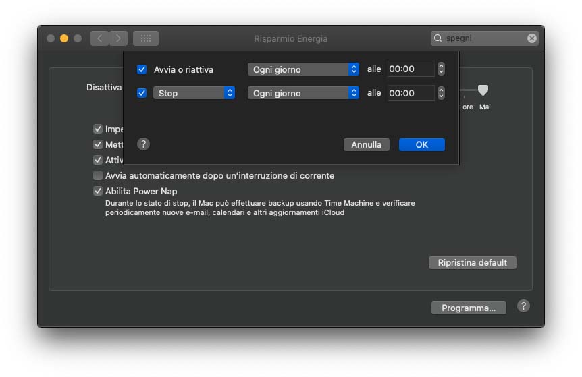This screenshot has width=582, height=377.
Task: Show all preferences grid icon
Action: click(x=146, y=38)
